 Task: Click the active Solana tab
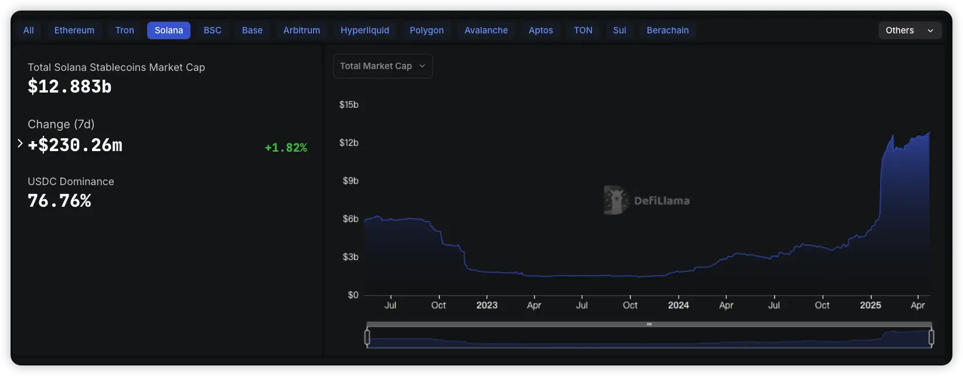click(169, 30)
